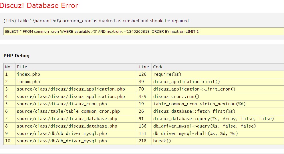
Task: Select discuz_application.php file cell in row 3
Action: [x=76, y=89]
